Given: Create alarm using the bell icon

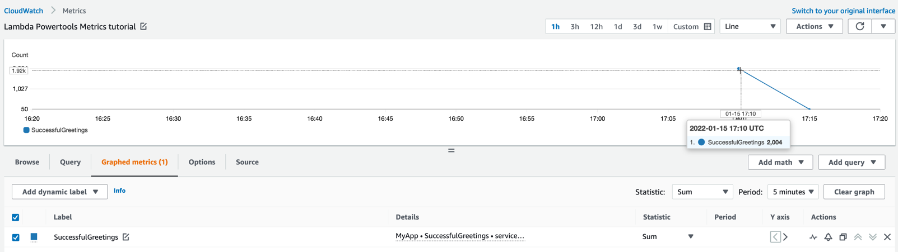Looking at the screenshot, I should click(x=828, y=237).
